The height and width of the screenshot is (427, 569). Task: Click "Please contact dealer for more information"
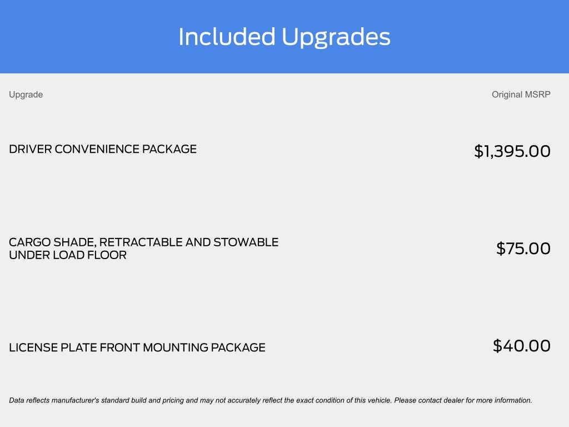pyautogui.click(x=463, y=400)
